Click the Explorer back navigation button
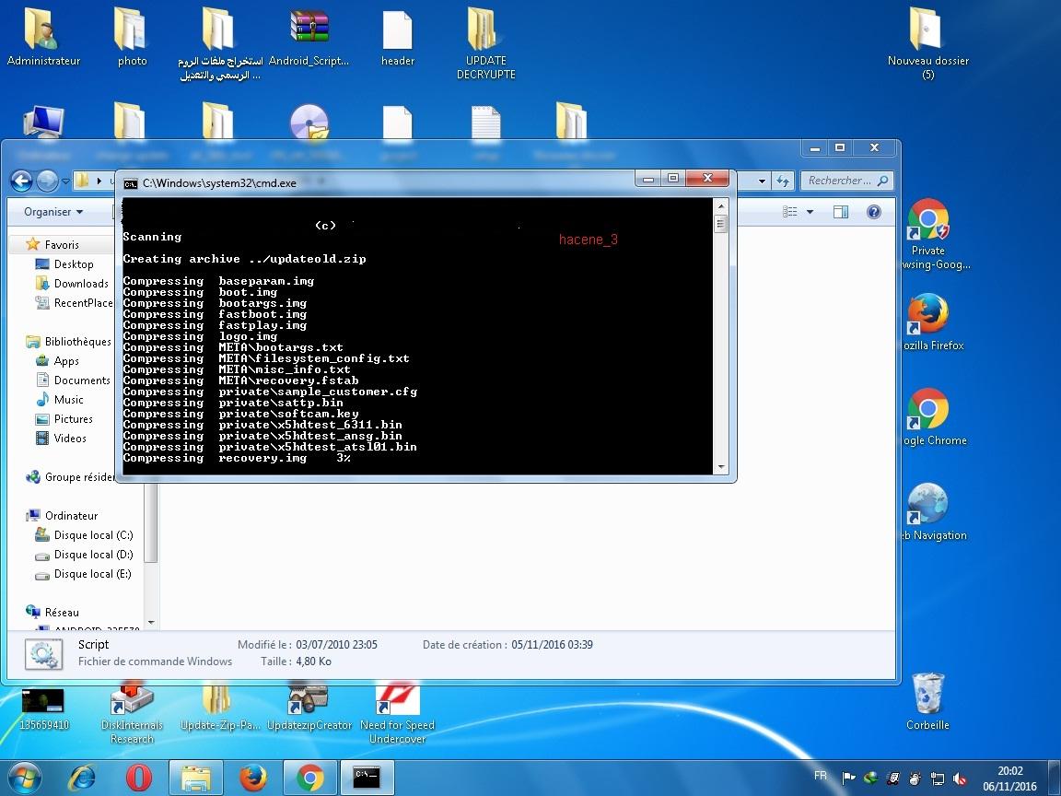 point(22,181)
